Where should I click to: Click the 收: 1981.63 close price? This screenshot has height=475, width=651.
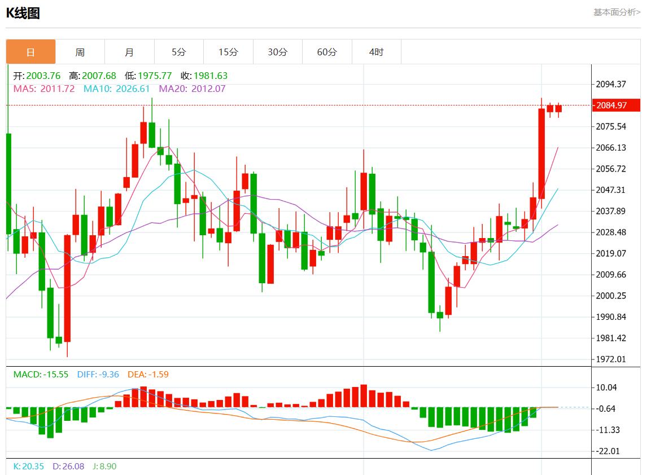(x=204, y=76)
